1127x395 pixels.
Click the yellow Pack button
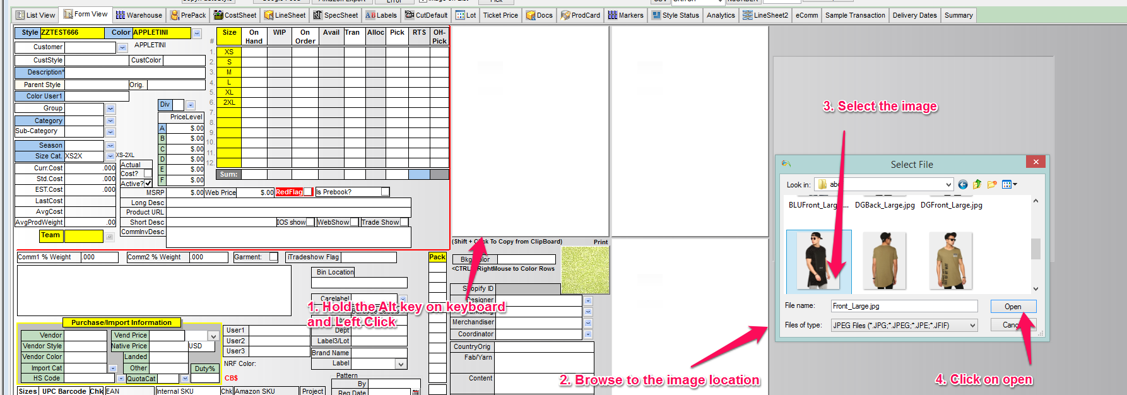(x=437, y=257)
